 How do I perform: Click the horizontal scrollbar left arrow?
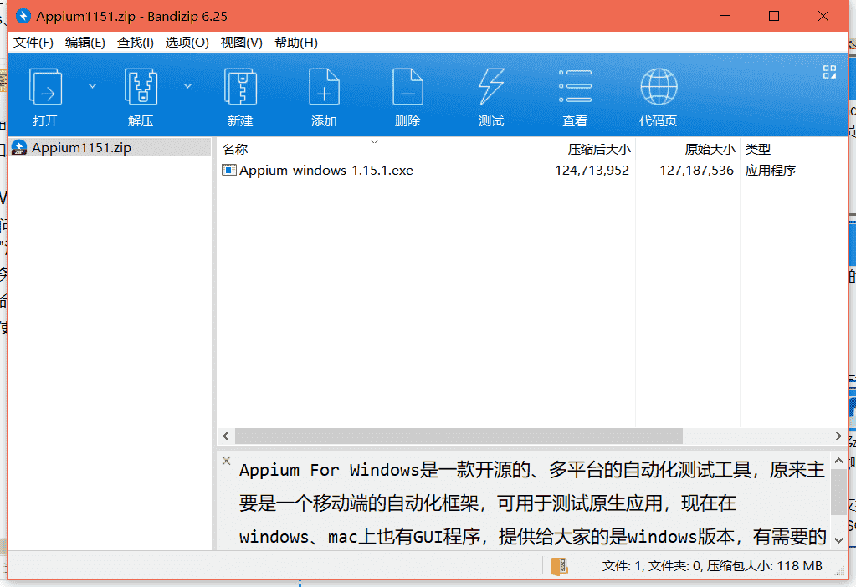[x=226, y=436]
